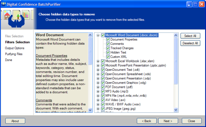Image resolution: width=206 pixels, height=127 pixels.
Task: Click the file type tree scroll down arrow
Action: point(176,110)
